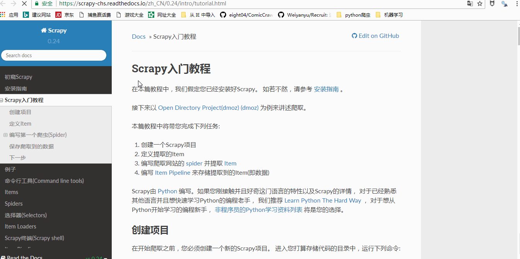Image resolution: width=520 pixels, height=259 pixels.
Task: Open Items in the sidebar
Action: [x=12, y=192]
